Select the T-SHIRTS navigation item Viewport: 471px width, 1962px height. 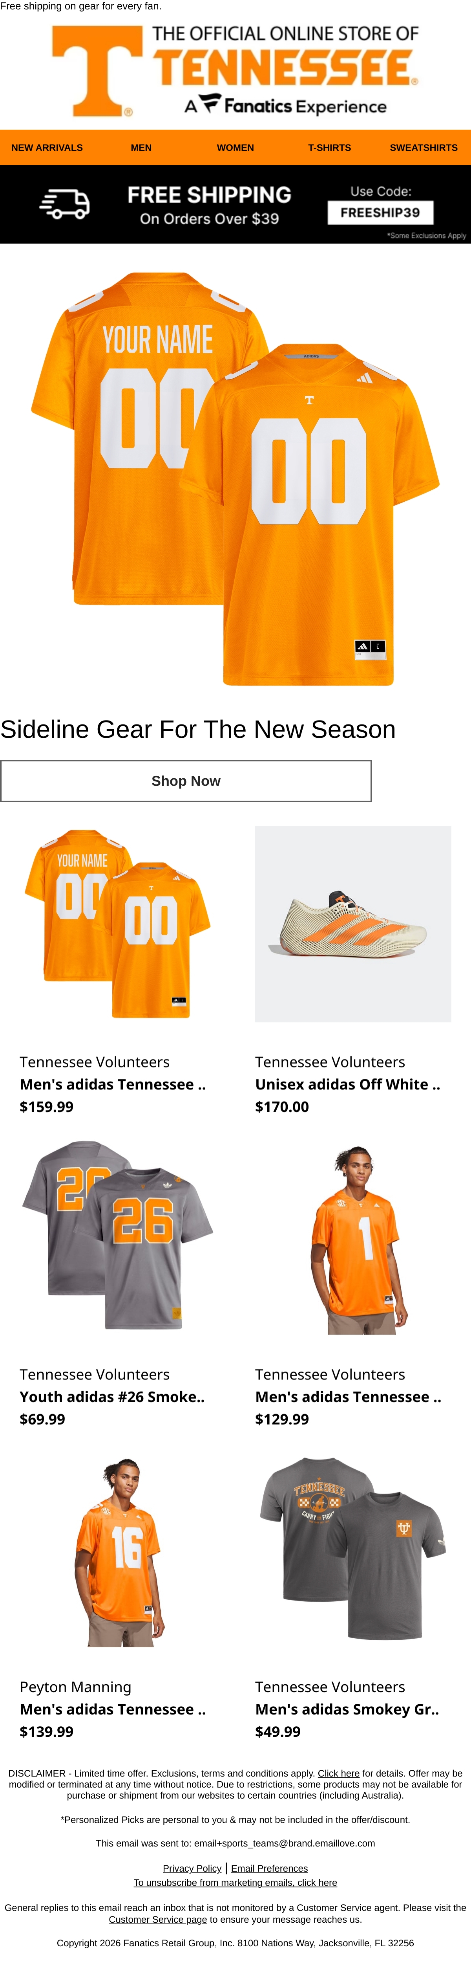click(x=329, y=148)
